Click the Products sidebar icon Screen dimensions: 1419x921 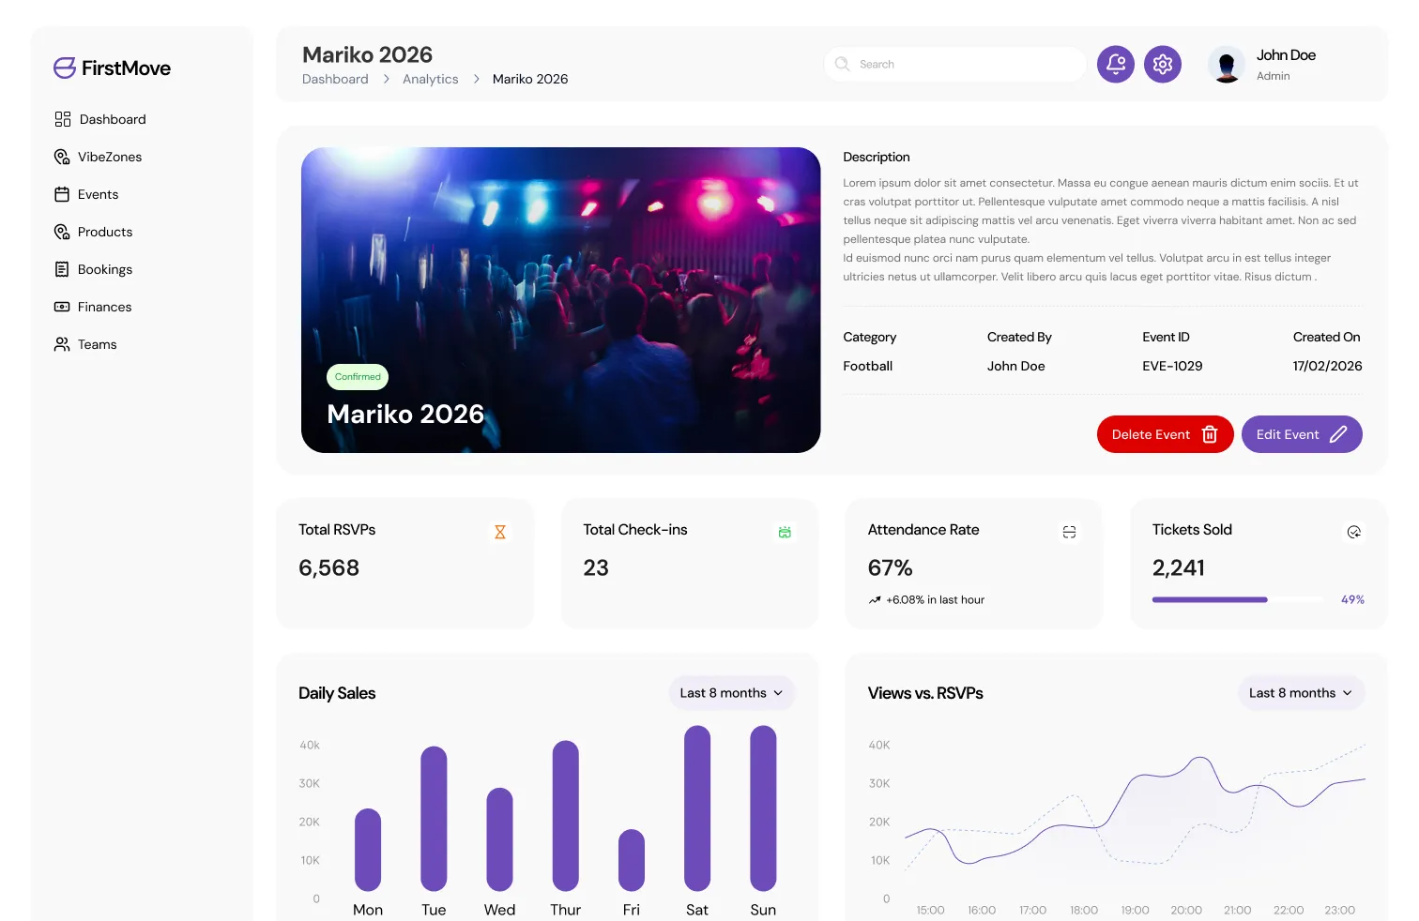click(x=62, y=232)
